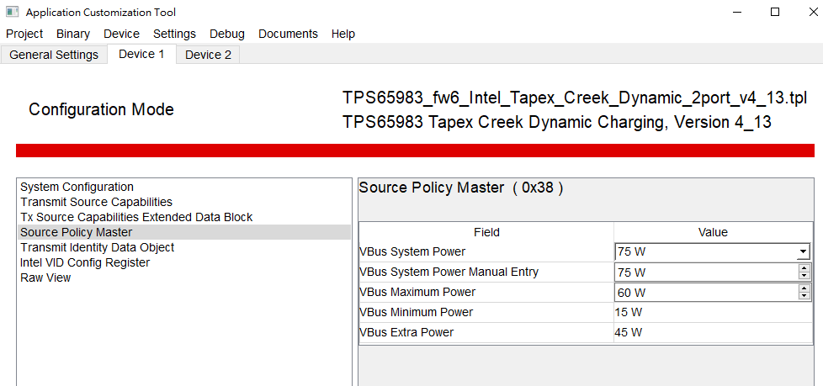Minimize the application window

(x=737, y=12)
